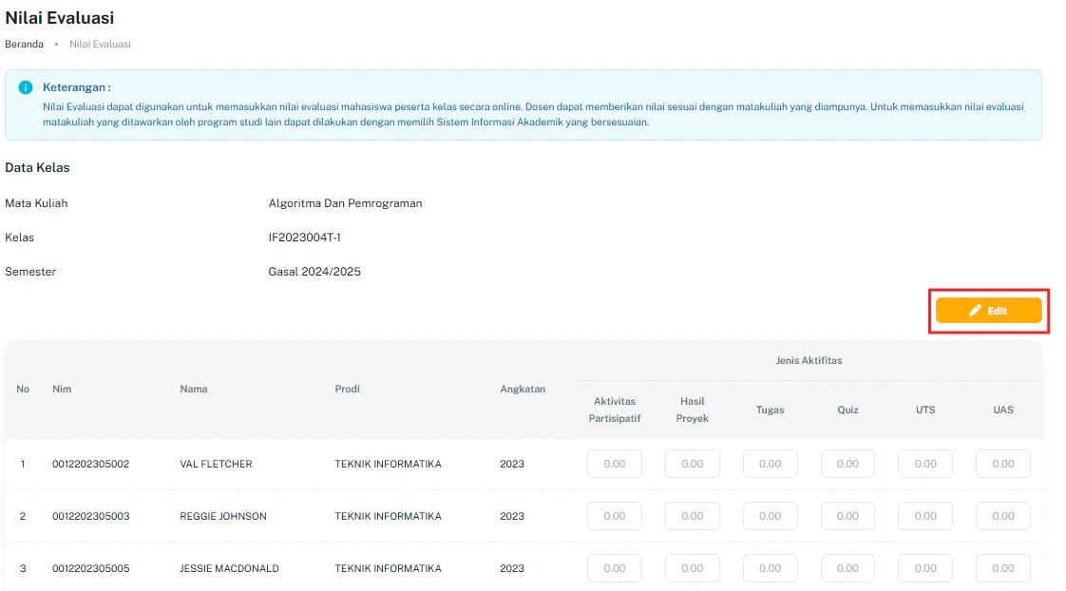Click Aktivitas Partisipatif field for Val Fletcher
The image size is (1066, 591).
click(x=615, y=464)
